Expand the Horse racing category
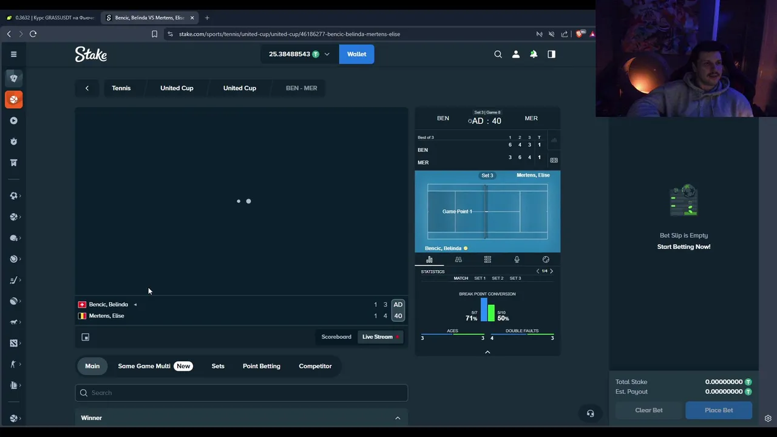Viewport: 777px width, 437px height. tap(13, 322)
